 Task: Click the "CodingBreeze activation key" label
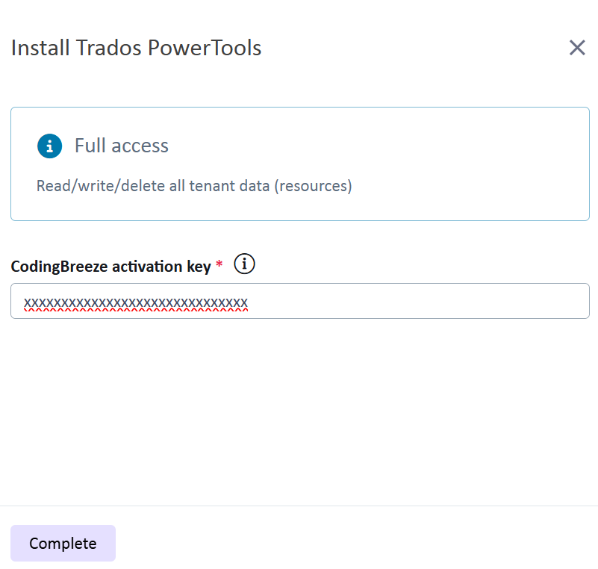pos(110,267)
